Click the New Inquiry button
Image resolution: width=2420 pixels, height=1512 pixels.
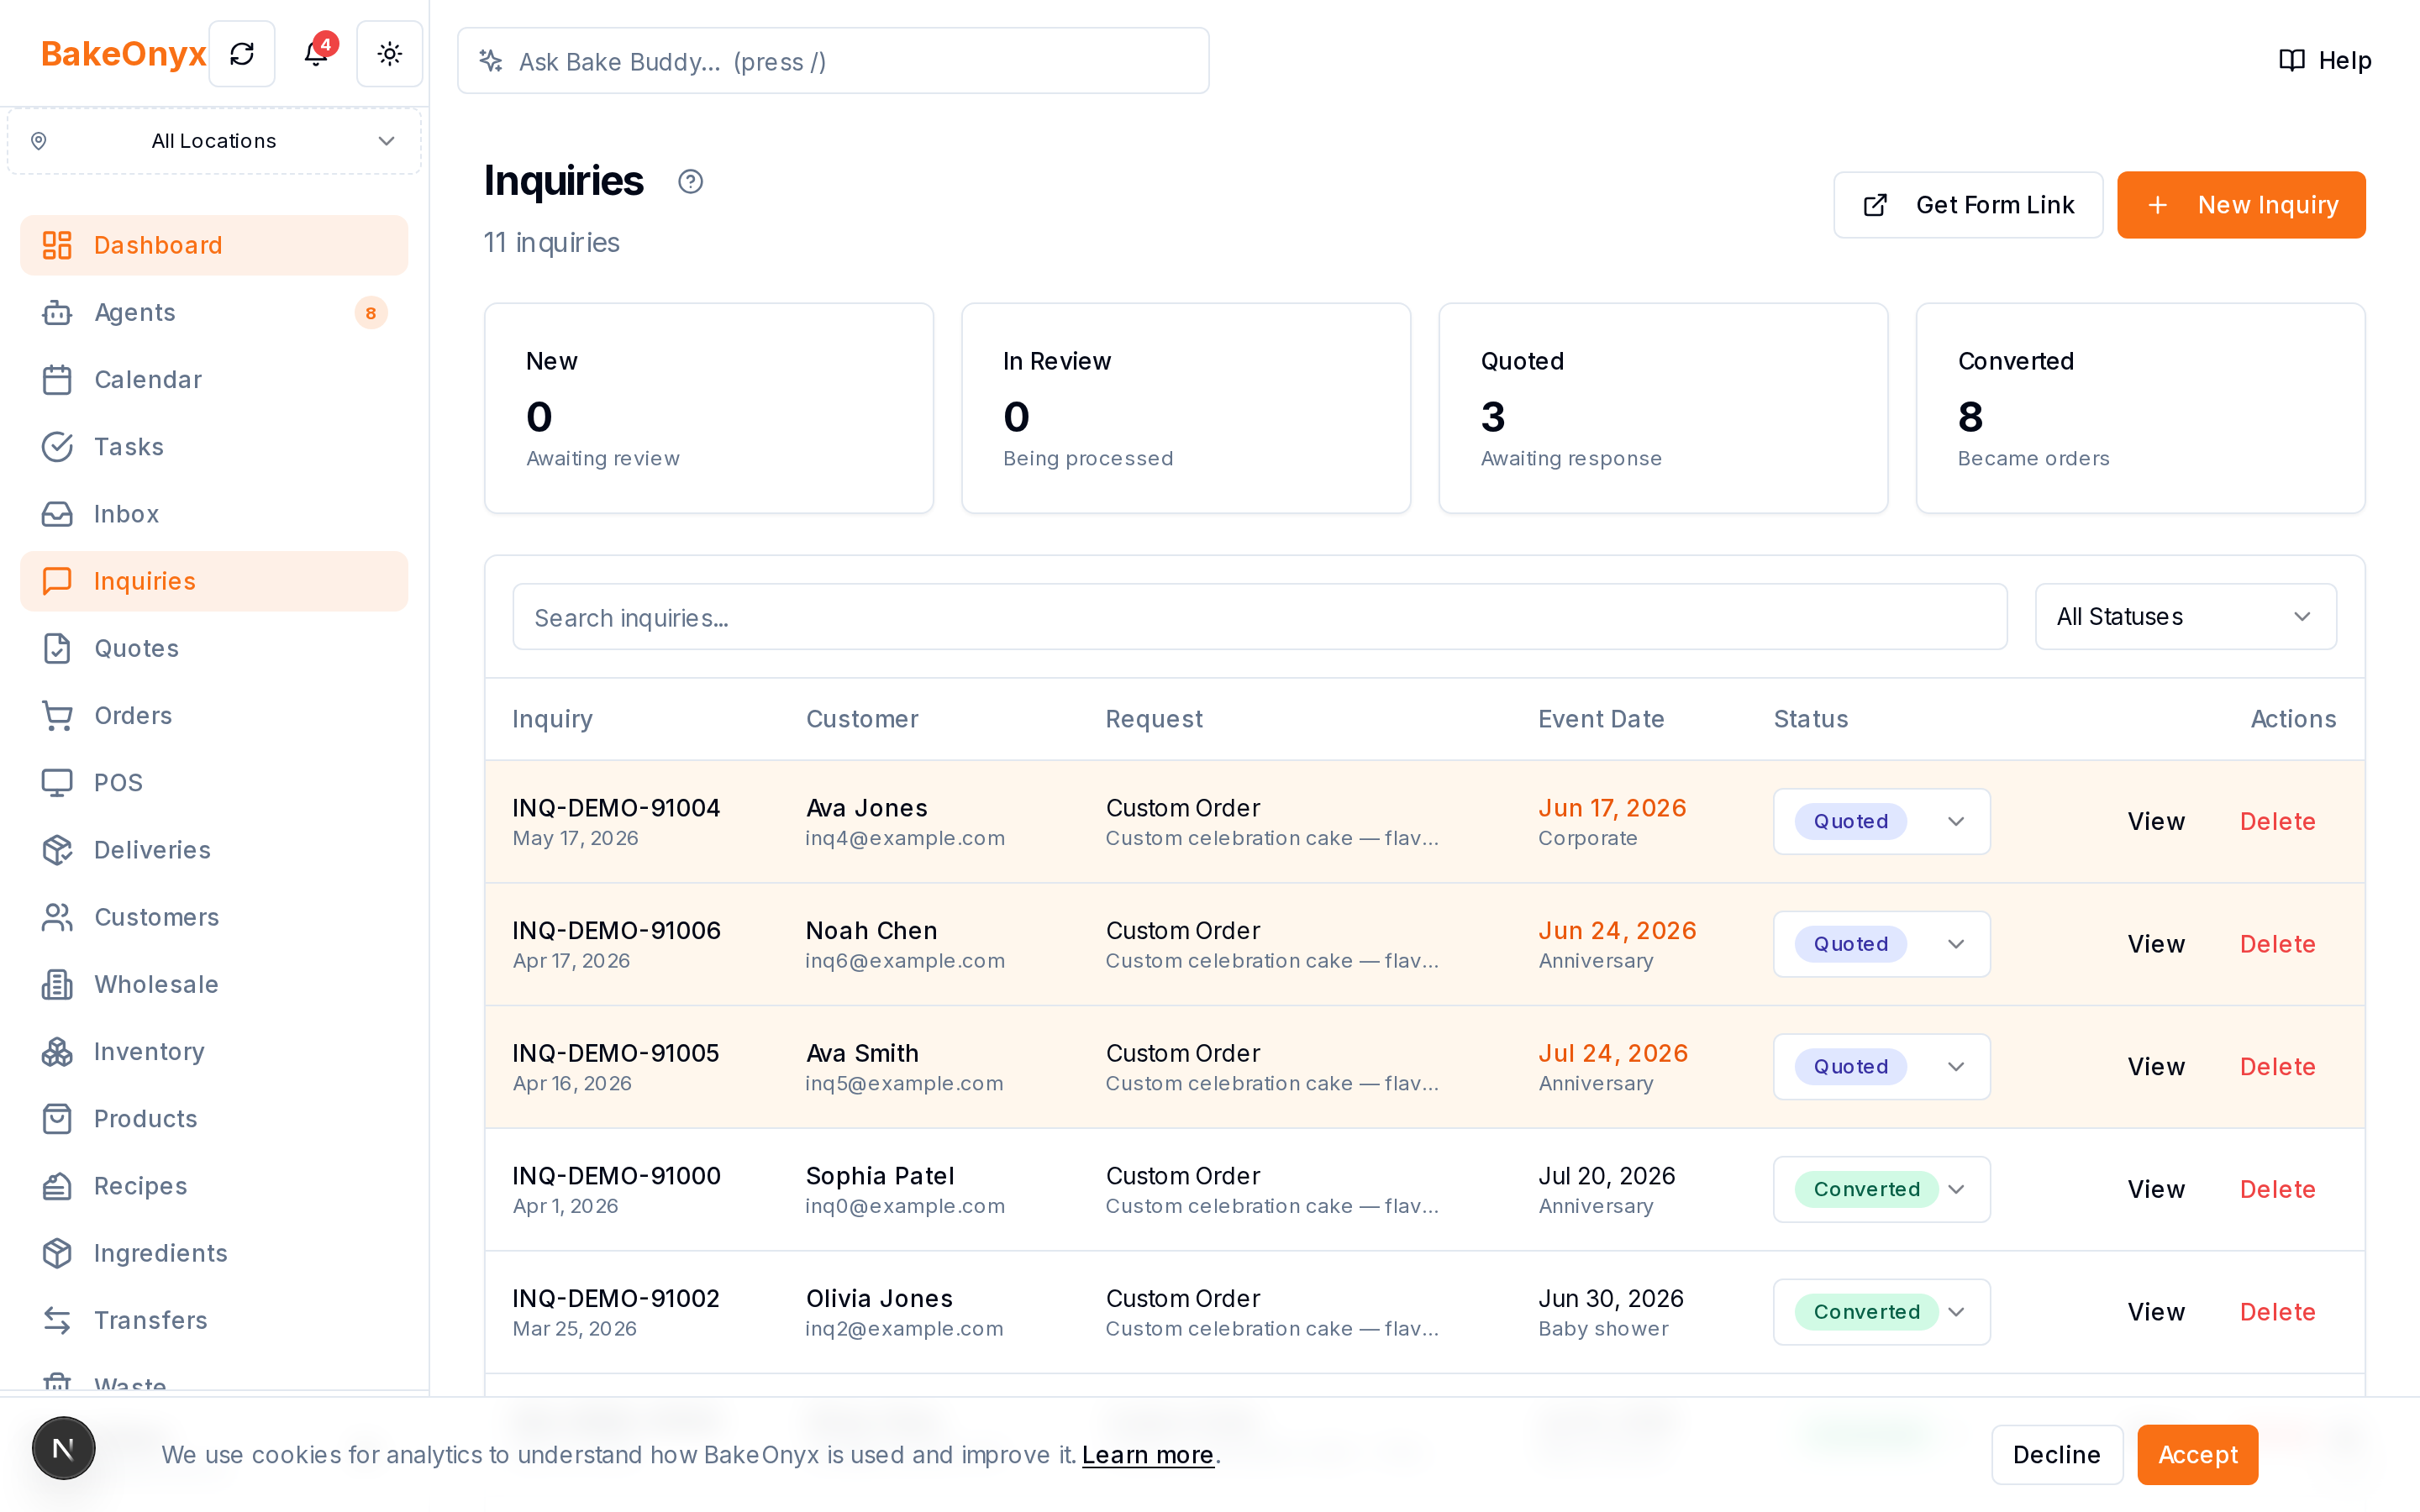pos(2241,205)
